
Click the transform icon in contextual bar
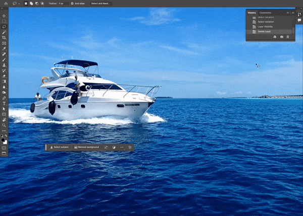coord(106,147)
